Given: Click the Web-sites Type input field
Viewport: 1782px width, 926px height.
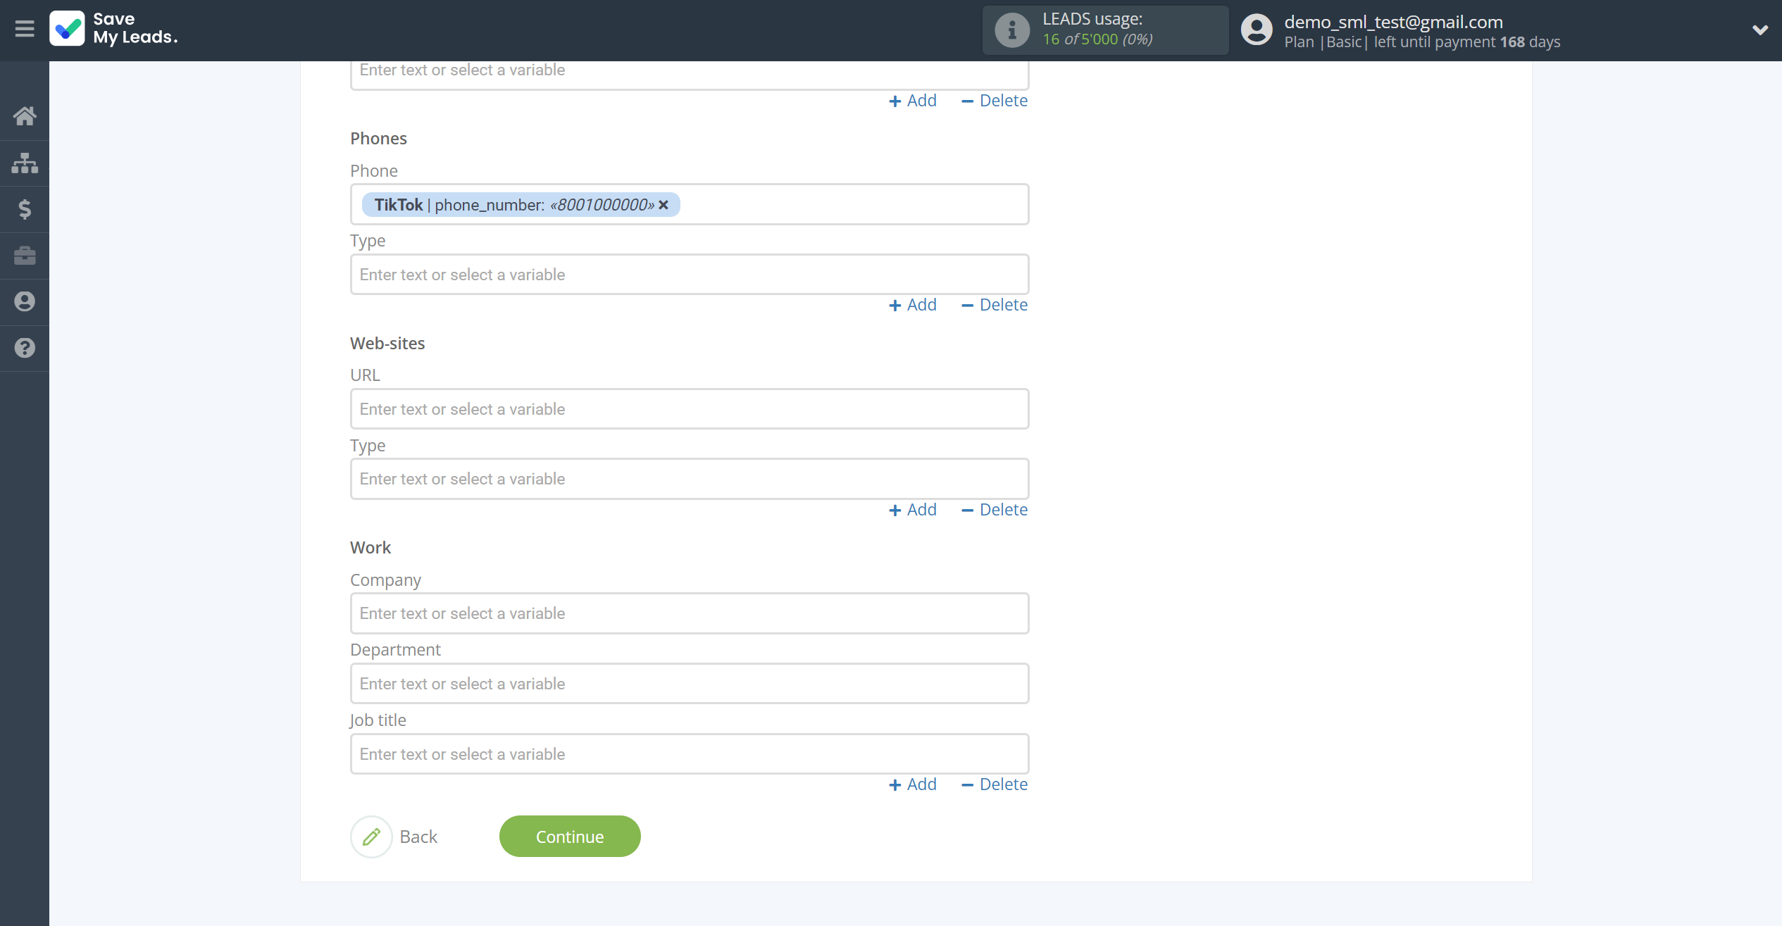Looking at the screenshot, I should pos(690,479).
